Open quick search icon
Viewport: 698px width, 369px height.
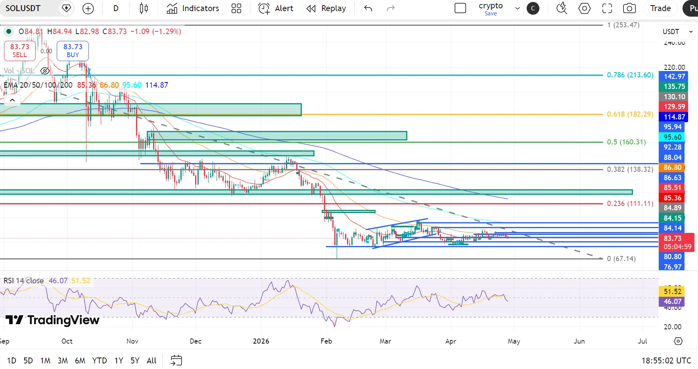562,8
